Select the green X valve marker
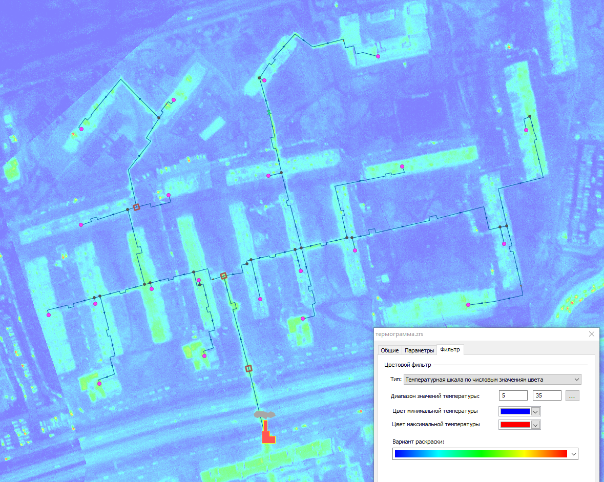Image resolution: width=604 pixels, height=482 pixels. pyautogui.click(x=268, y=112)
